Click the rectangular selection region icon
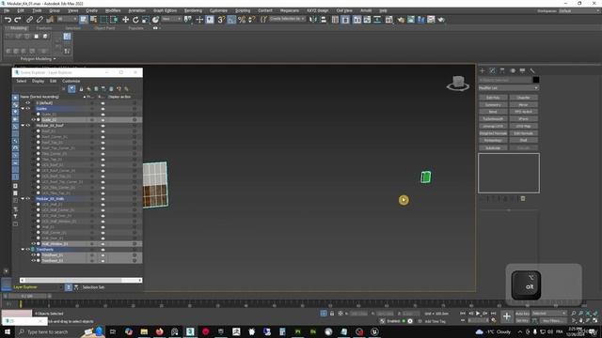The width and height of the screenshot is (602, 338). (x=103, y=20)
